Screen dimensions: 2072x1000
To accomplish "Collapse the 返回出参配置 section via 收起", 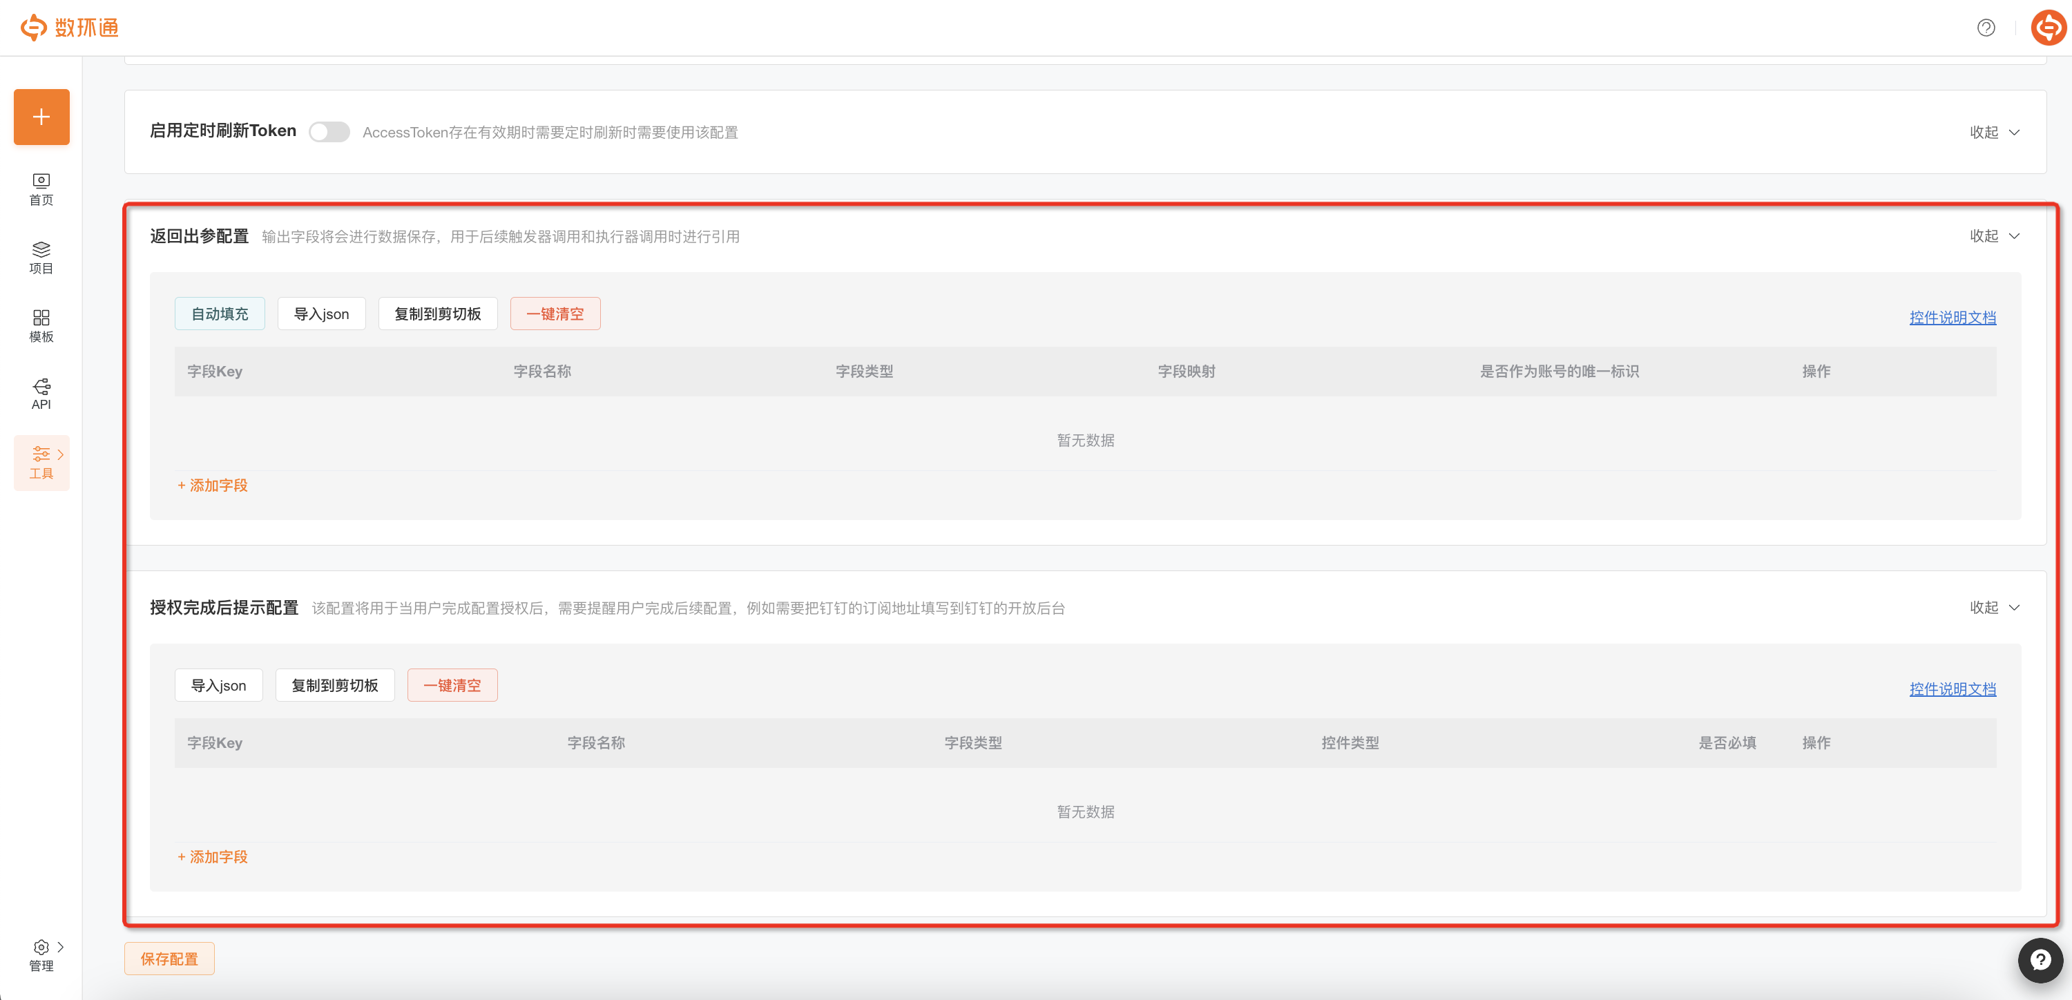I will pos(1995,235).
